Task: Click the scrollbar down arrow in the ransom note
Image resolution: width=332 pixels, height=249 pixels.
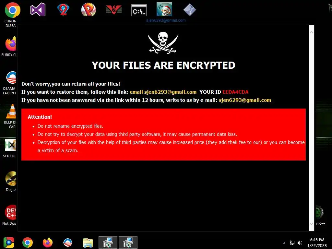Action: [312, 224]
